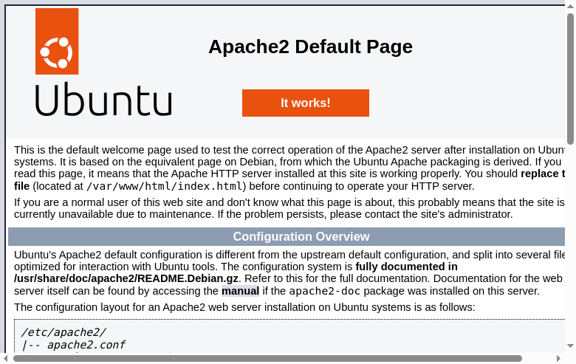576x364 pixels.
Task: Click the "Configuration Overview" section header
Action: click(x=287, y=236)
